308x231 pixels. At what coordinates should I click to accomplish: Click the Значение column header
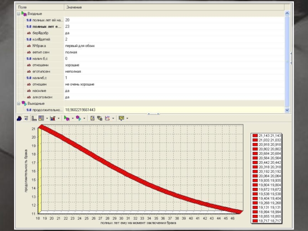(x=74, y=7)
